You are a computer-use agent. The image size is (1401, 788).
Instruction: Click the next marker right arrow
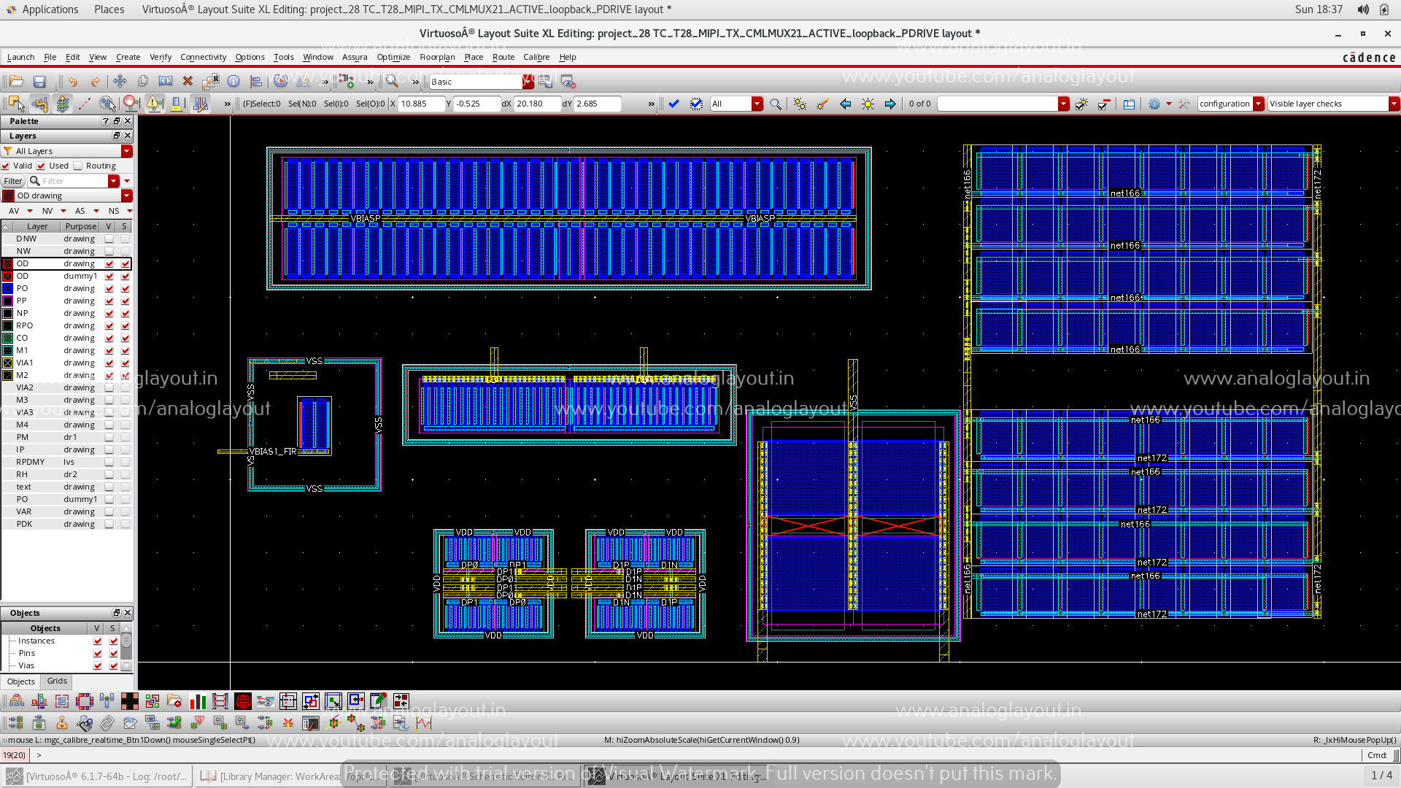click(x=890, y=104)
